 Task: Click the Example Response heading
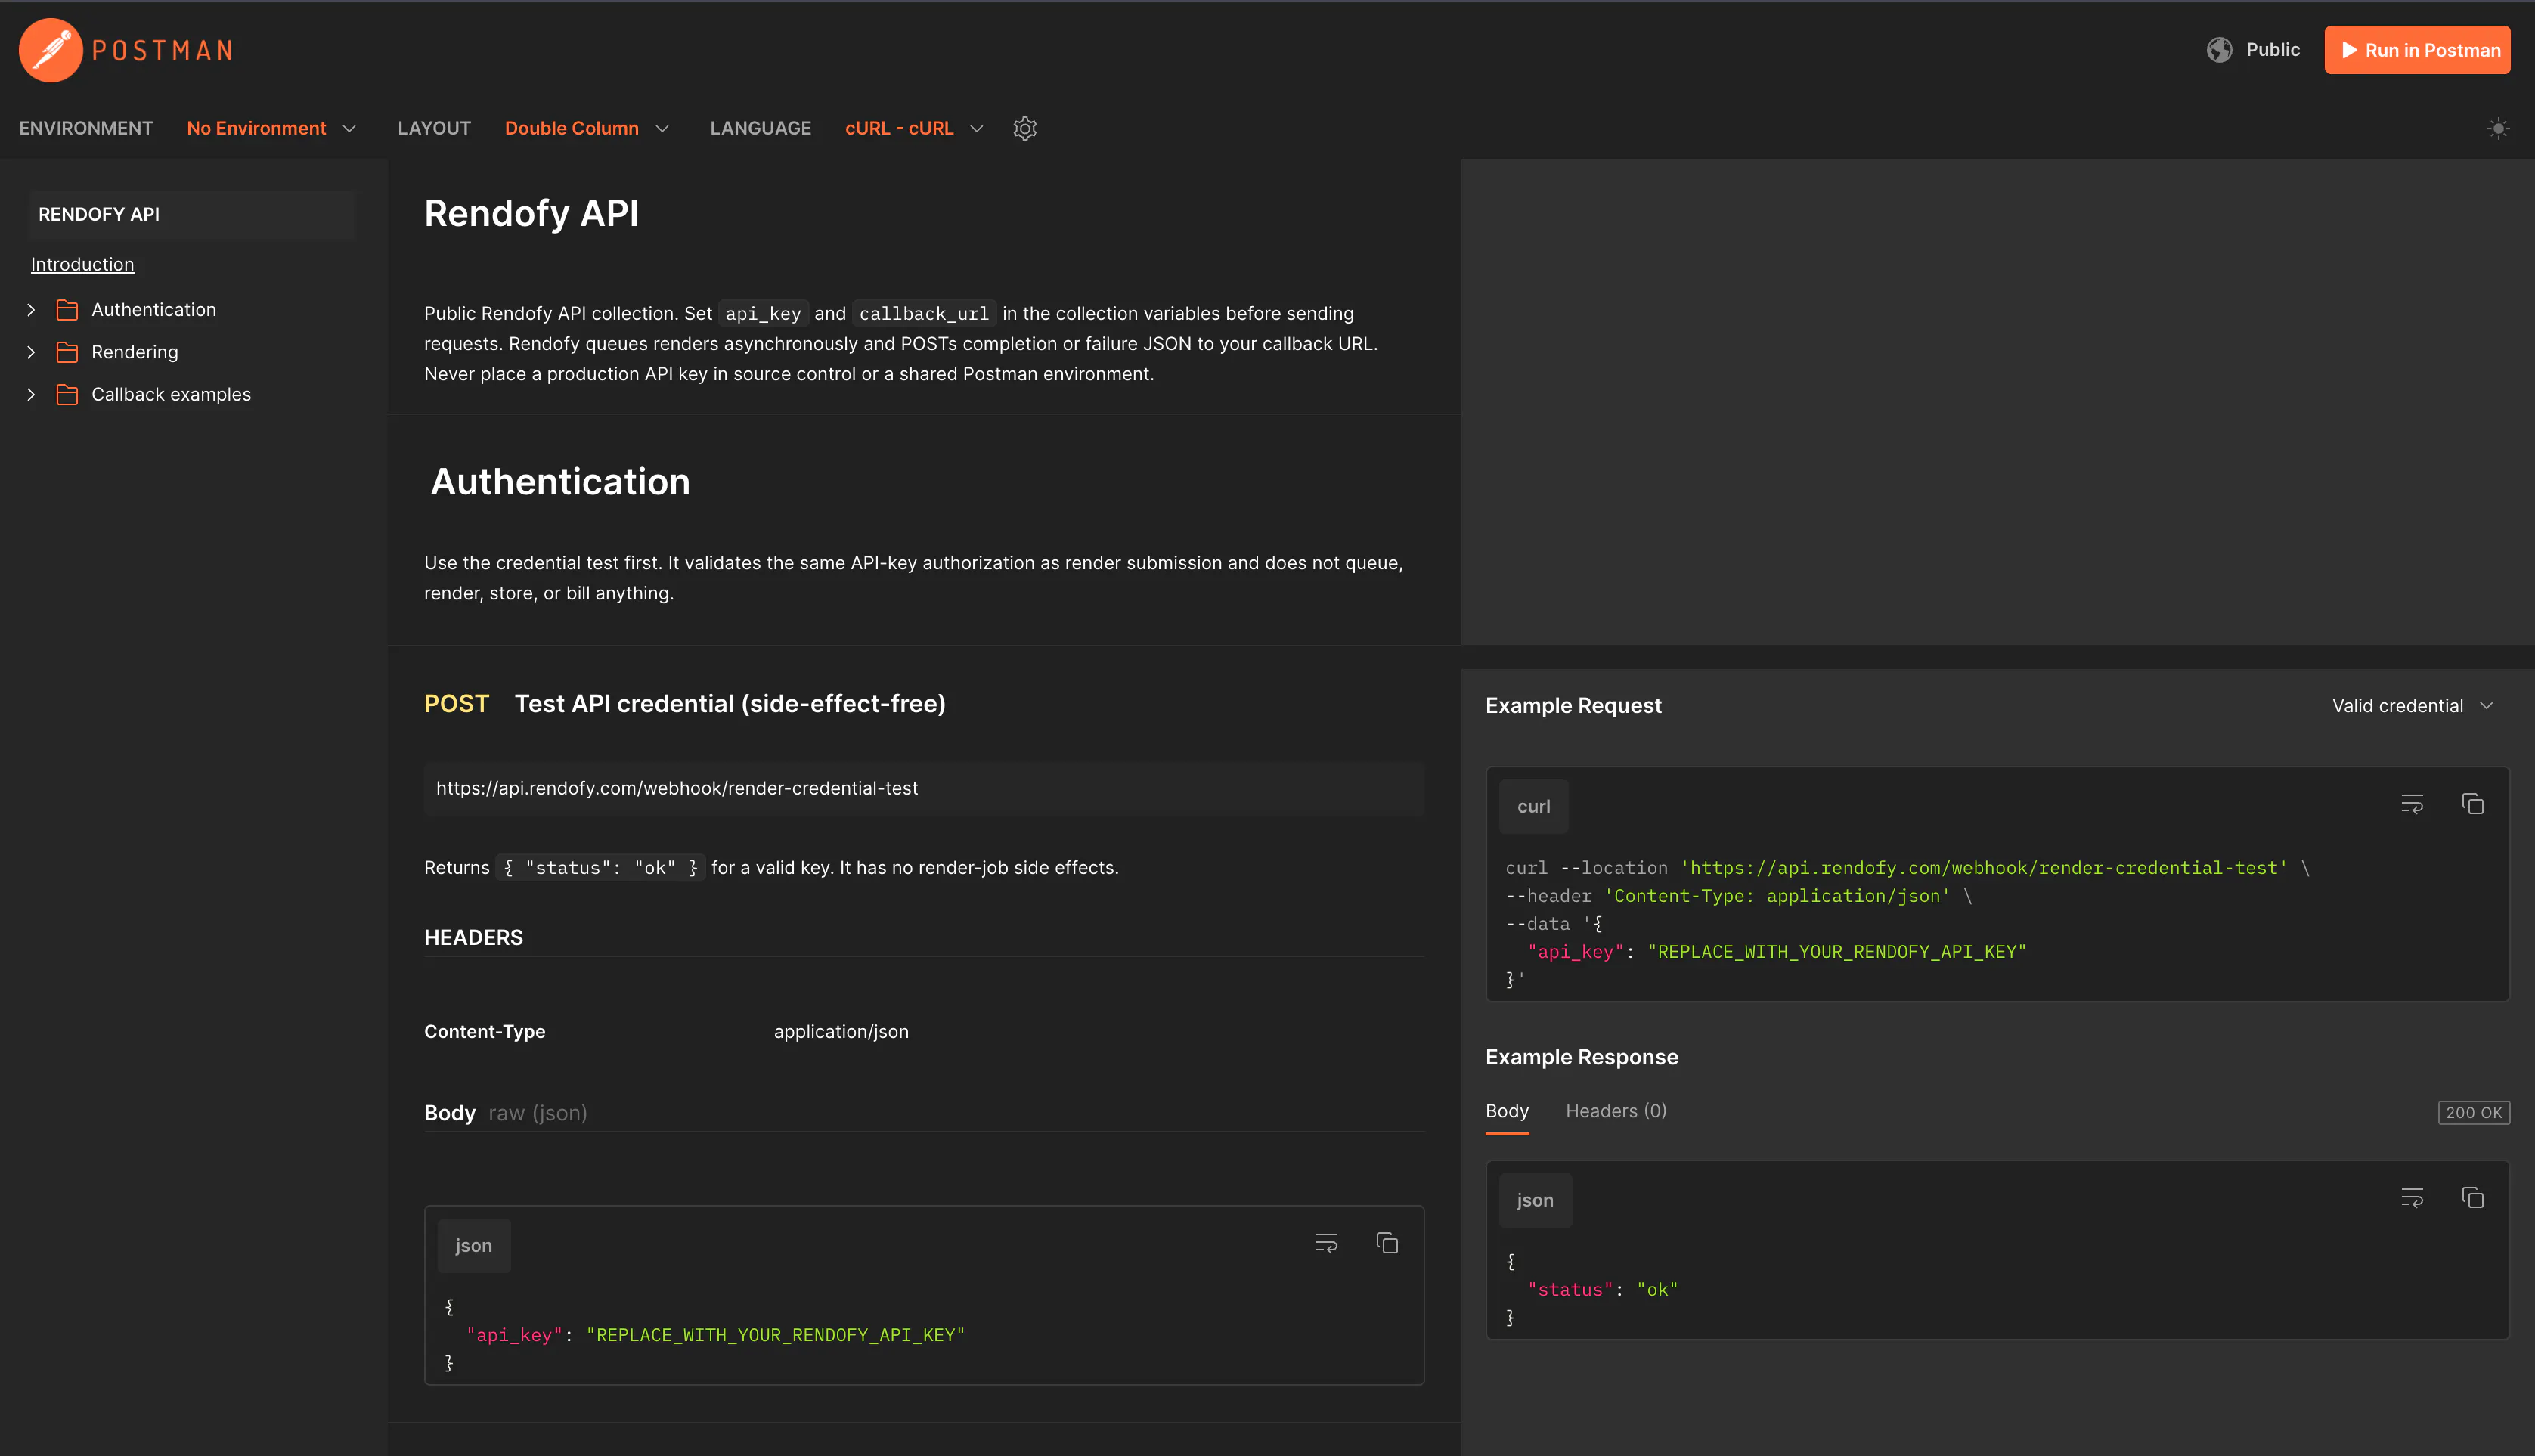tap(1581, 1058)
